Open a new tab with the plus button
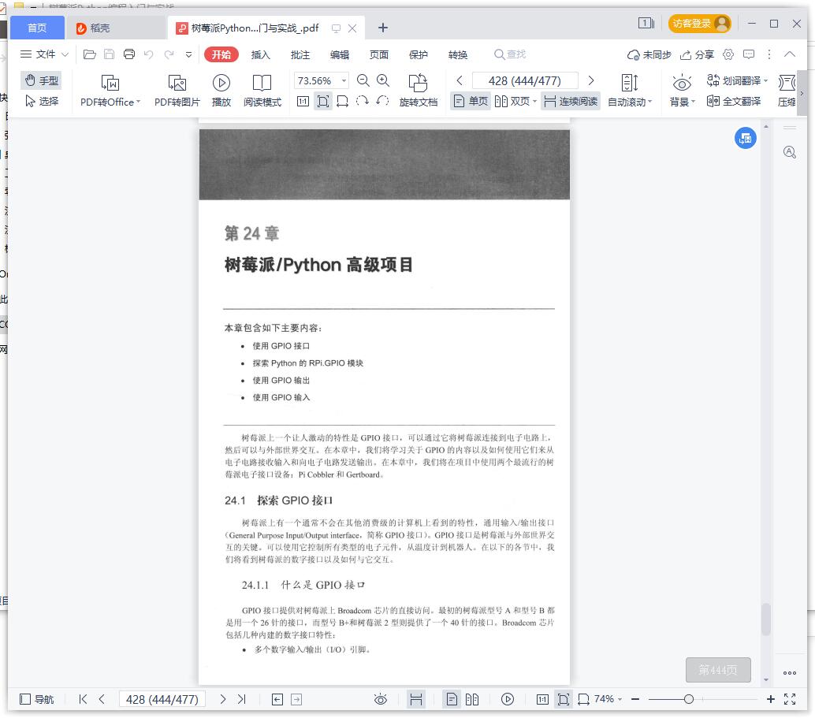This screenshot has height=718, width=815. pos(382,28)
